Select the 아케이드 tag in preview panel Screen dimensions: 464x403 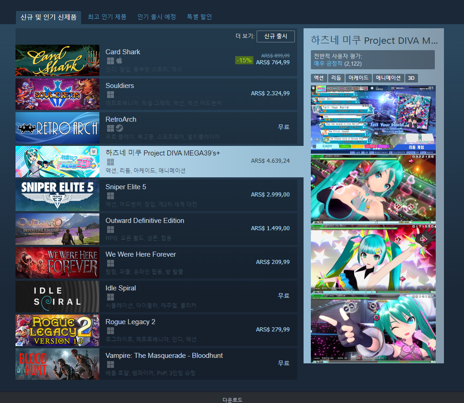358,78
